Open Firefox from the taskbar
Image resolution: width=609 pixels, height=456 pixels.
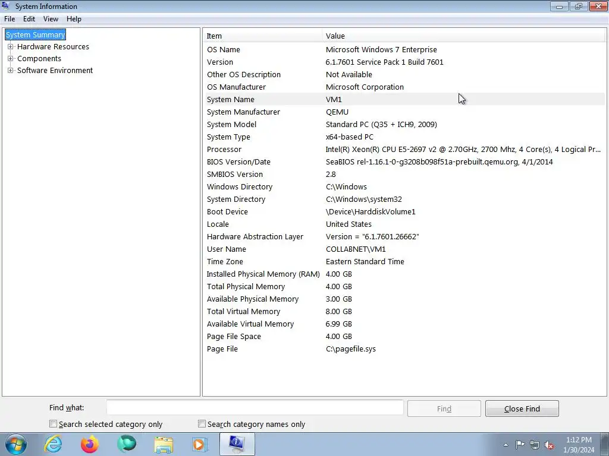(x=90, y=444)
